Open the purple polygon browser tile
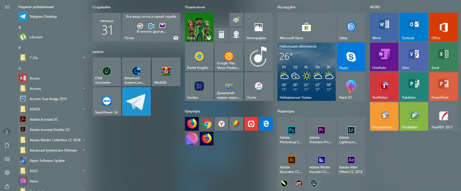 click(192, 138)
